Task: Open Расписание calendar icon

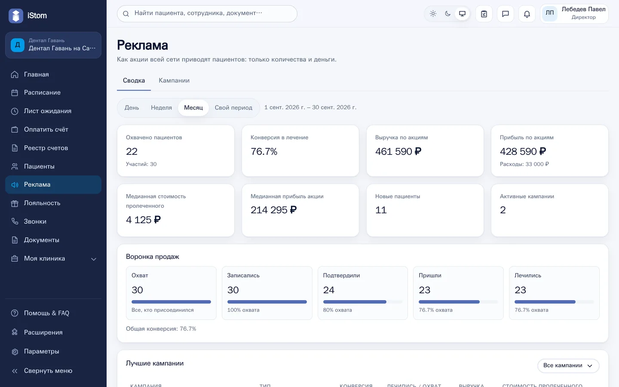Action: coord(15,92)
